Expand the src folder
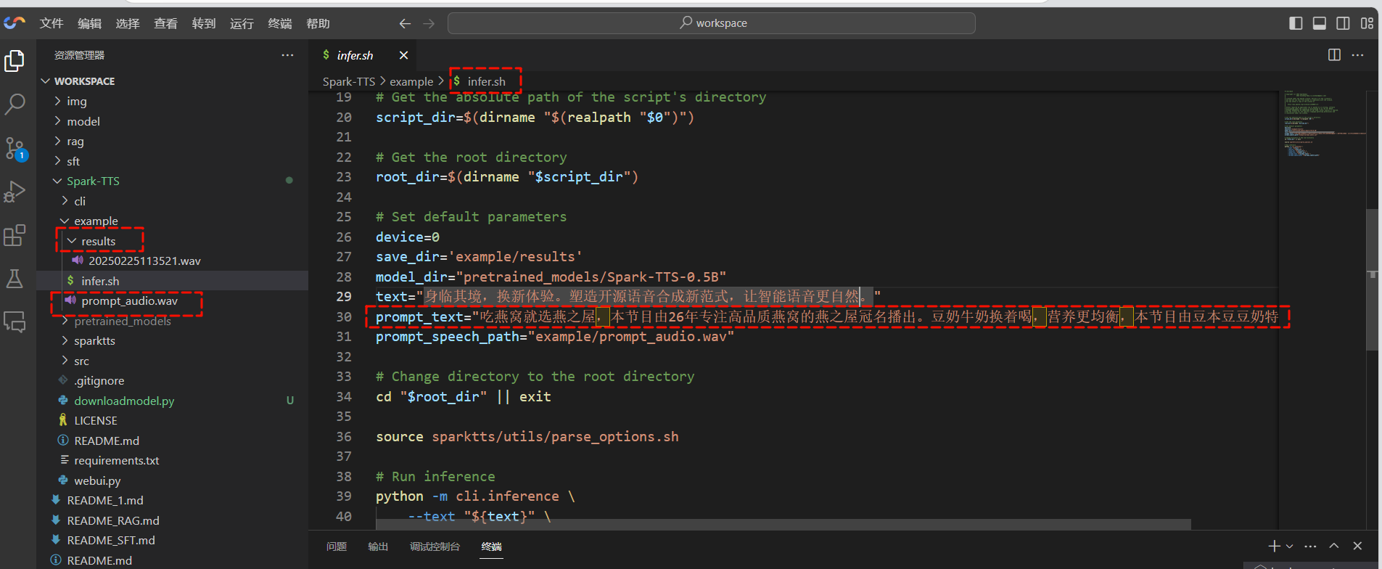This screenshot has width=1382, height=569. [173, 361]
